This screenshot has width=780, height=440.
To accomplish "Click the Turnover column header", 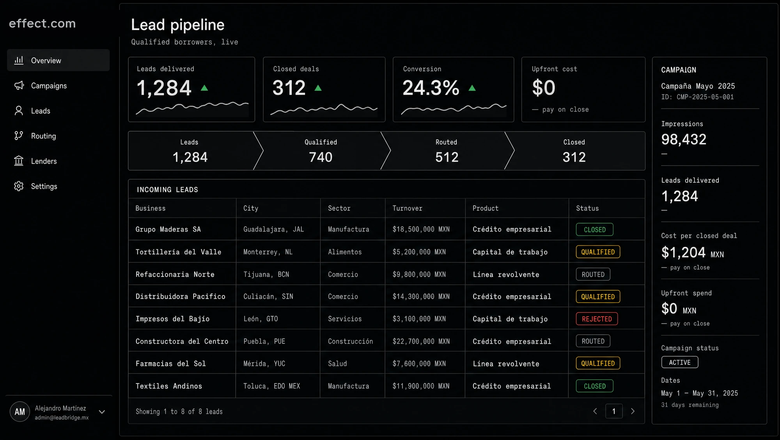I will [407, 208].
